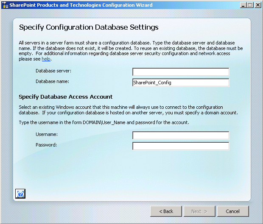This screenshot has height=224, width=263.
Task: Click the 'Specify Configuration Database Settings' heading
Action: coord(89,27)
